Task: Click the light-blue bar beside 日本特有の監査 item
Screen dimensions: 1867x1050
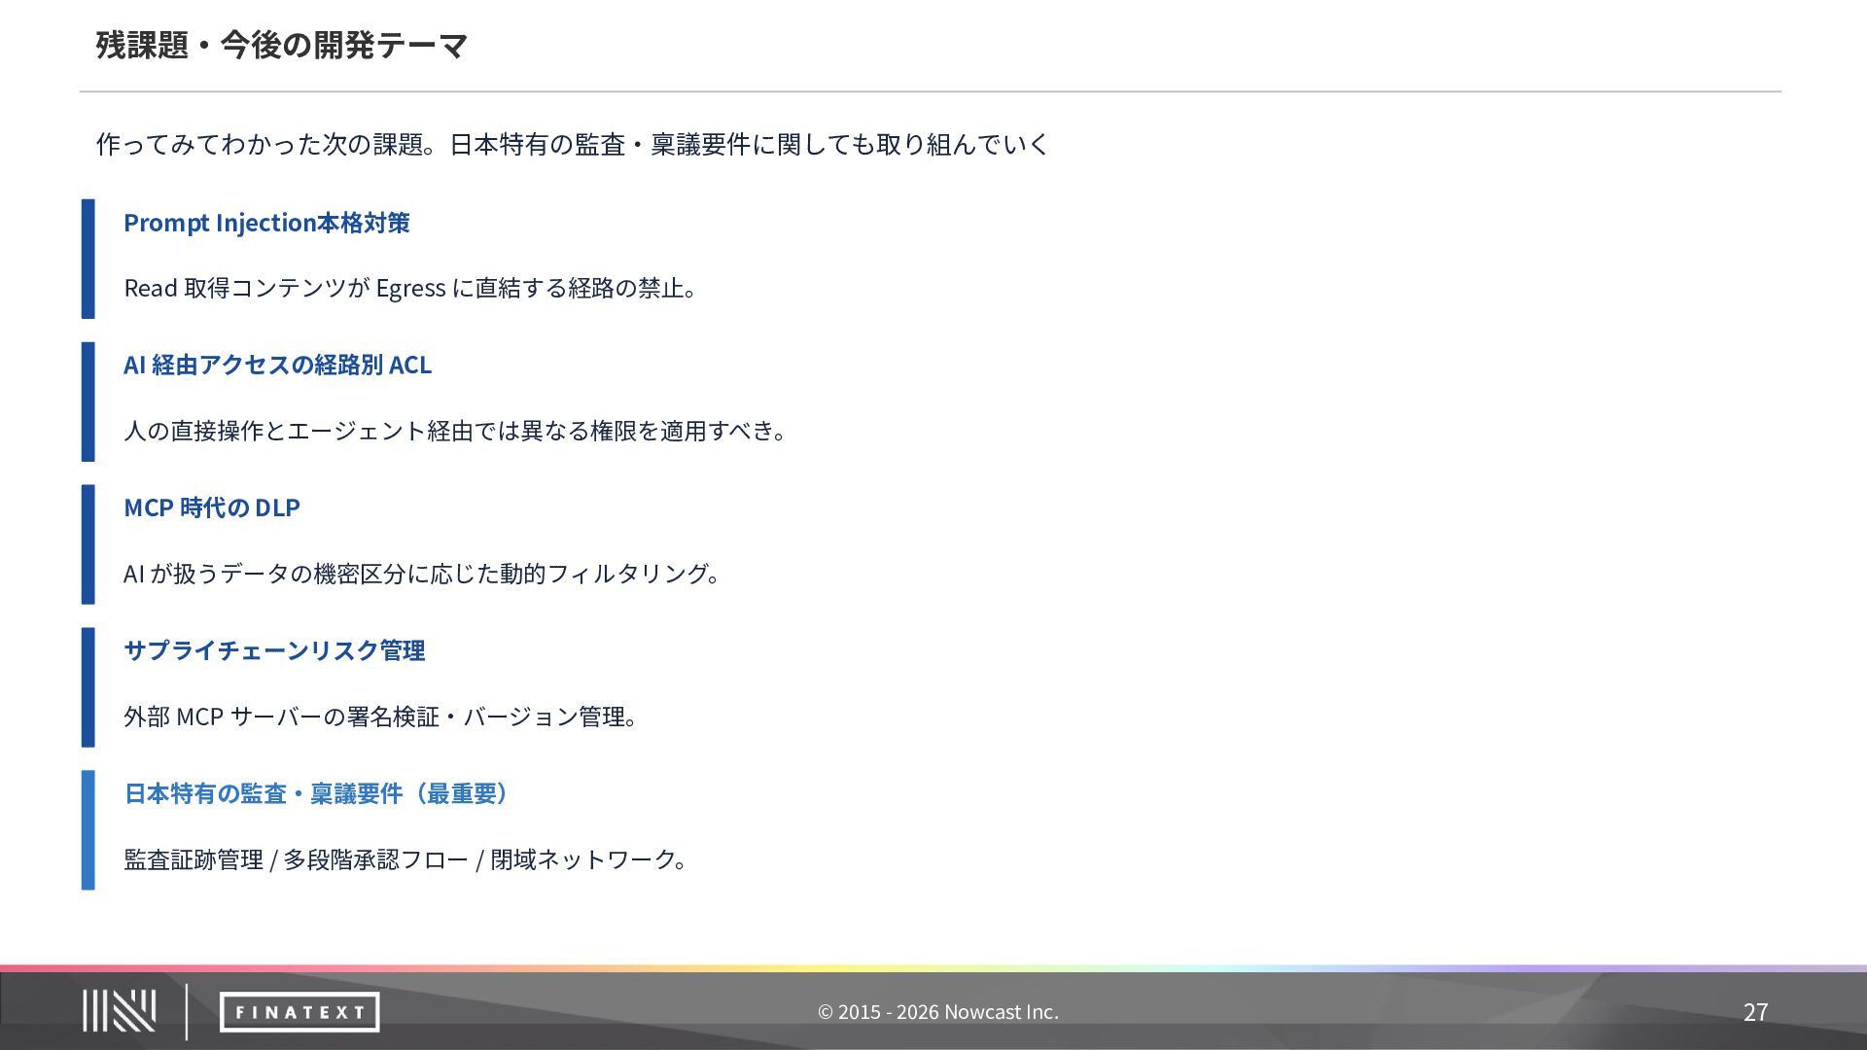Action: coord(88,830)
